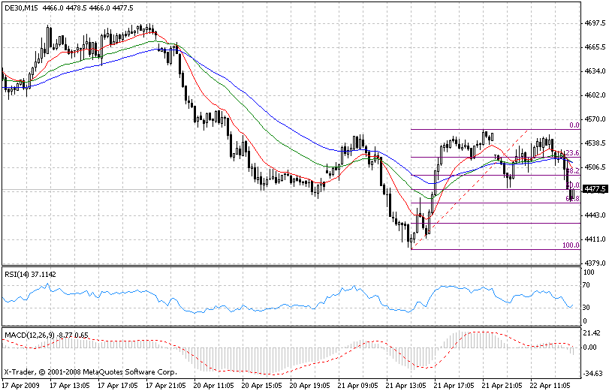
Task: Click the 17 Apr 2009 date label
Action: (21, 384)
